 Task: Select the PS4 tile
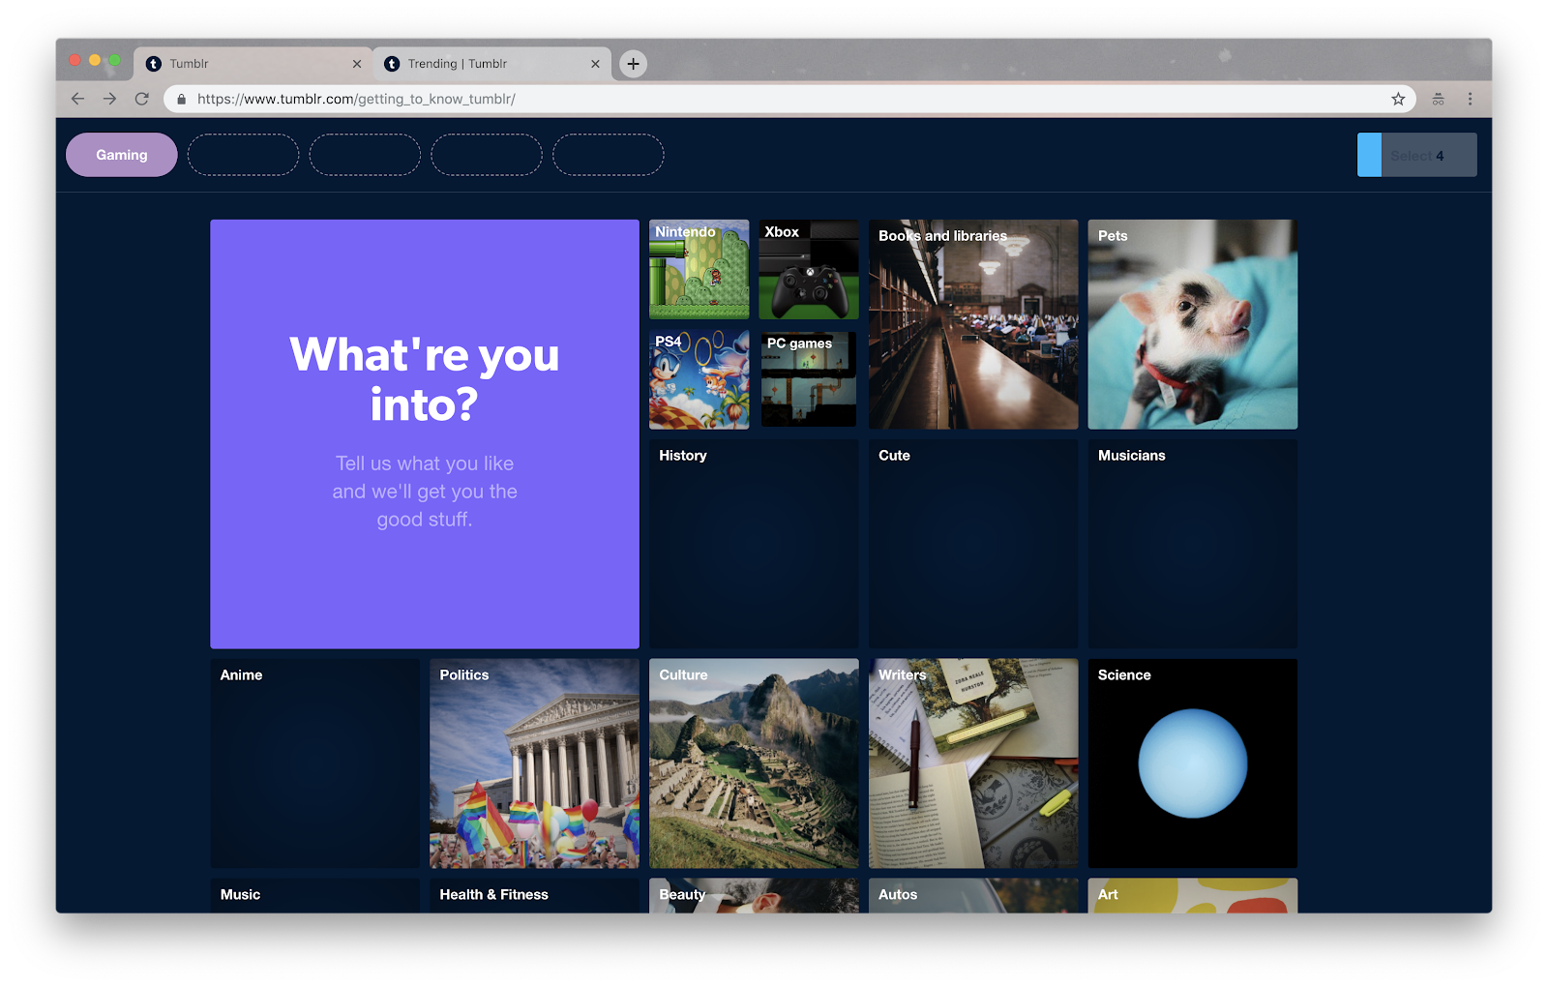tap(699, 379)
